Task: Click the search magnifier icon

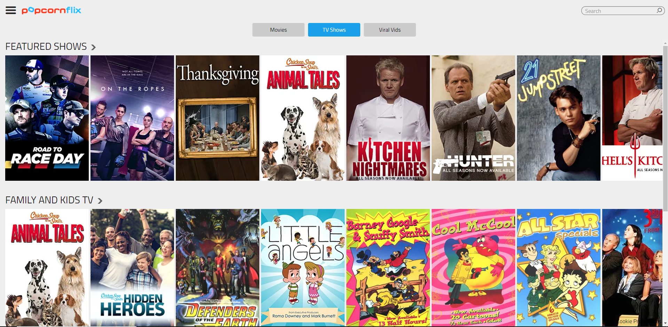Action: click(x=659, y=10)
